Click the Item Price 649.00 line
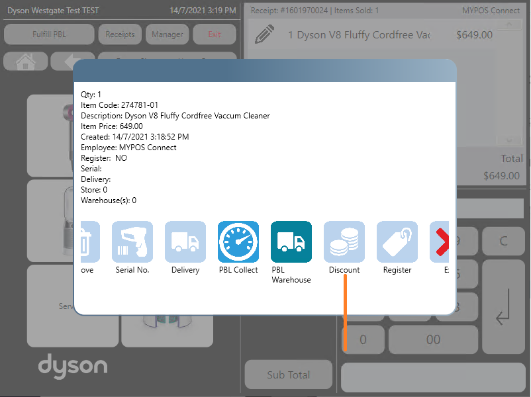The width and height of the screenshot is (531, 397). pos(112,126)
